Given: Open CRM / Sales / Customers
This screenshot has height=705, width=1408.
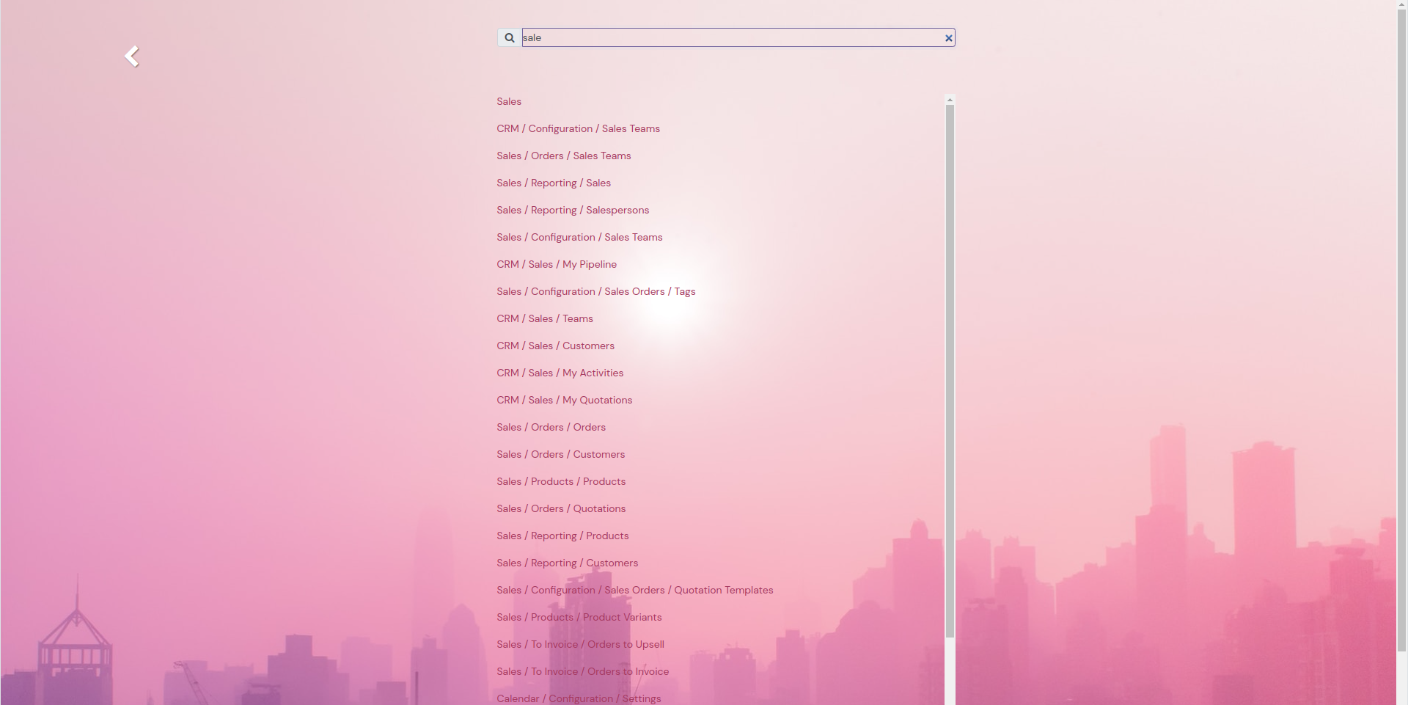Looking at the screenshot, I should [x=555, y=346].
